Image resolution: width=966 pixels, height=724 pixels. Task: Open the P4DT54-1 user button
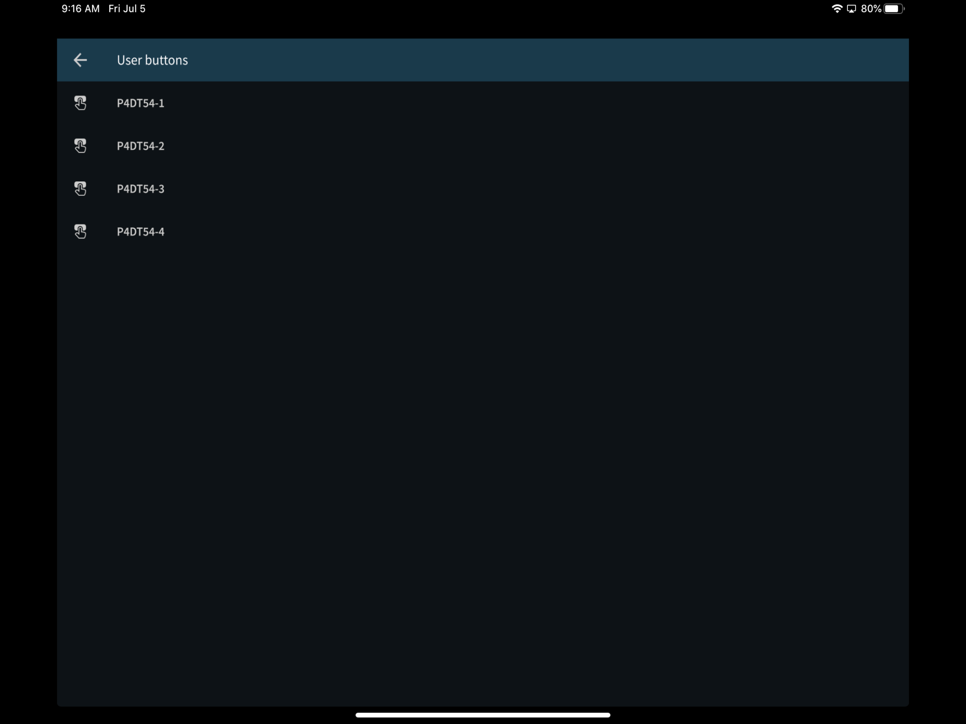tap(483, 103)
